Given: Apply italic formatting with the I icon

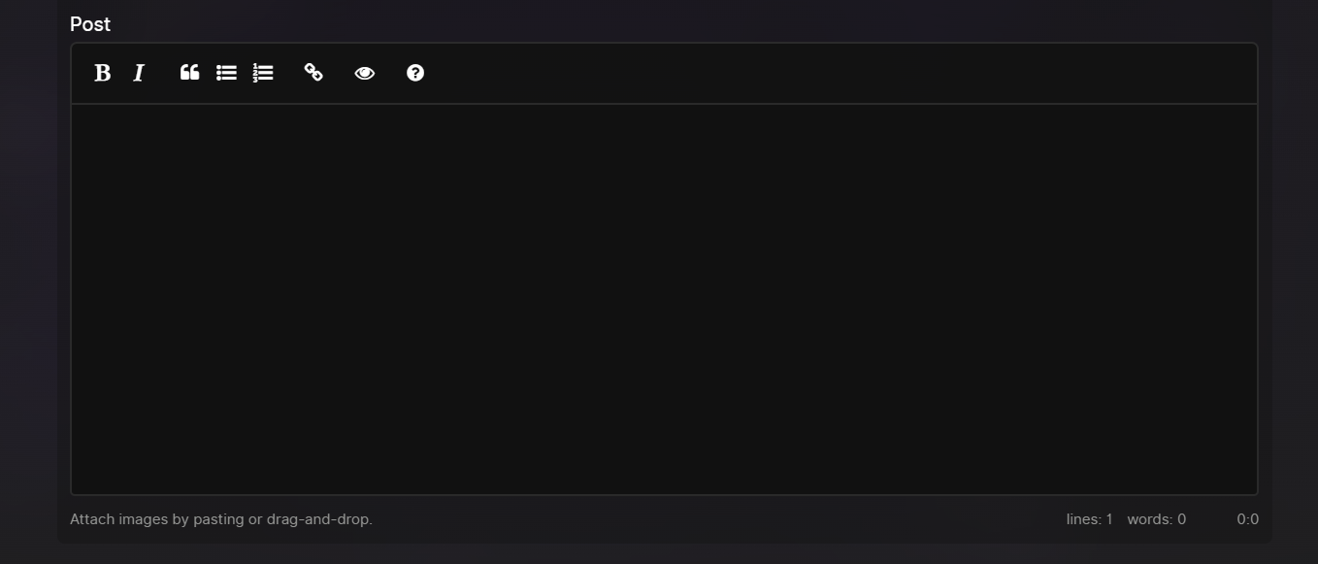Looking at the screenshot, I should [x=139, y=73].
